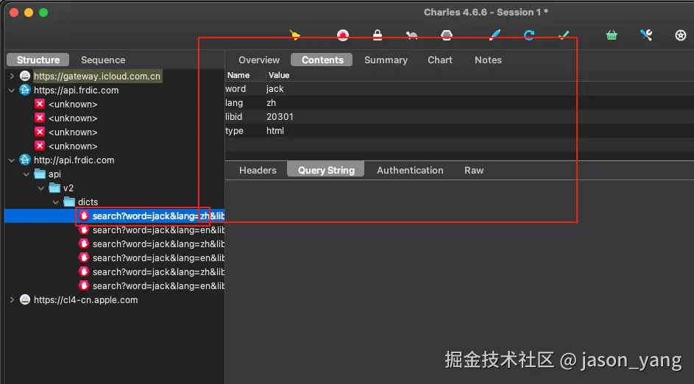
Task: Collapse the v2 folder
Action: (x=41, y=188)
